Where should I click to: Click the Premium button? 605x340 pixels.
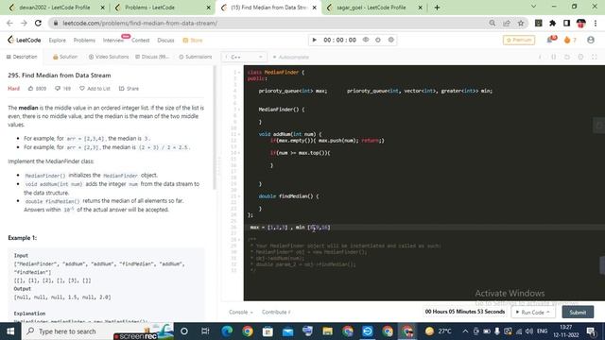[519, 40]
